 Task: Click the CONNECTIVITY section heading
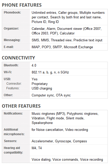19,58
